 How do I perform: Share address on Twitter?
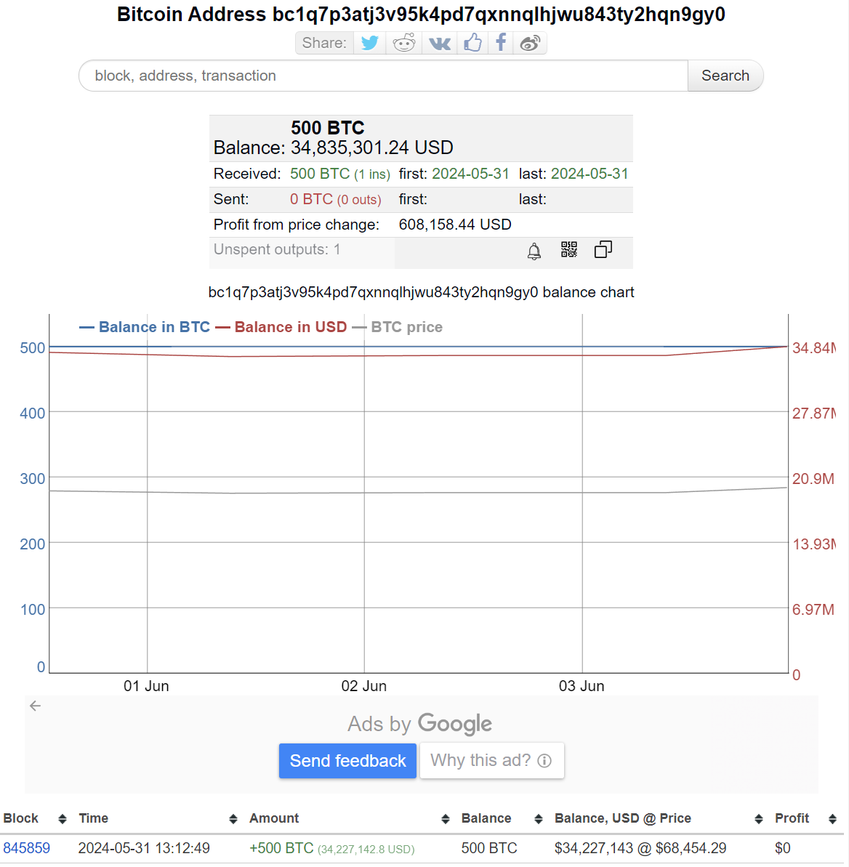tap(370, 44)
